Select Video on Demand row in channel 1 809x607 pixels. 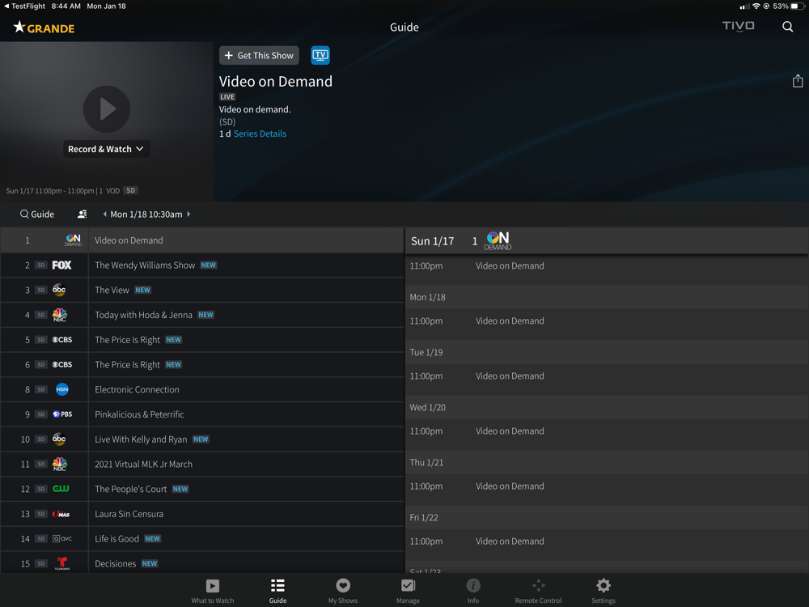pos(246,240)
